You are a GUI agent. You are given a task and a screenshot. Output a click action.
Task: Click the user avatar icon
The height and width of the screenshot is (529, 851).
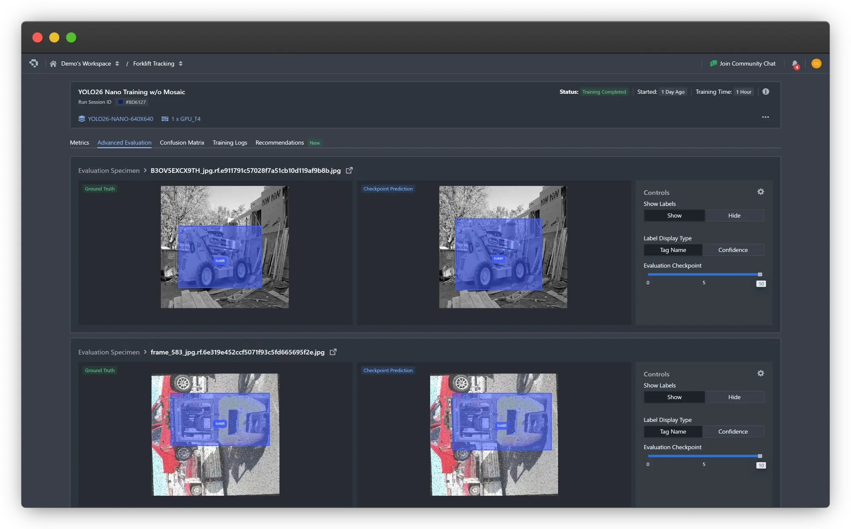click(x=816, y=64)
